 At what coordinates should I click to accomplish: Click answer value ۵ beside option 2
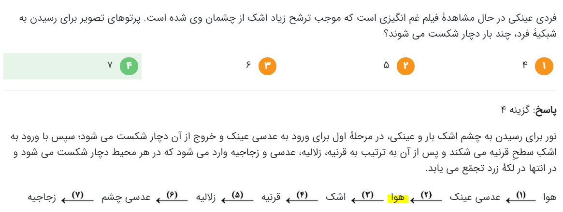tap(386, 66)
